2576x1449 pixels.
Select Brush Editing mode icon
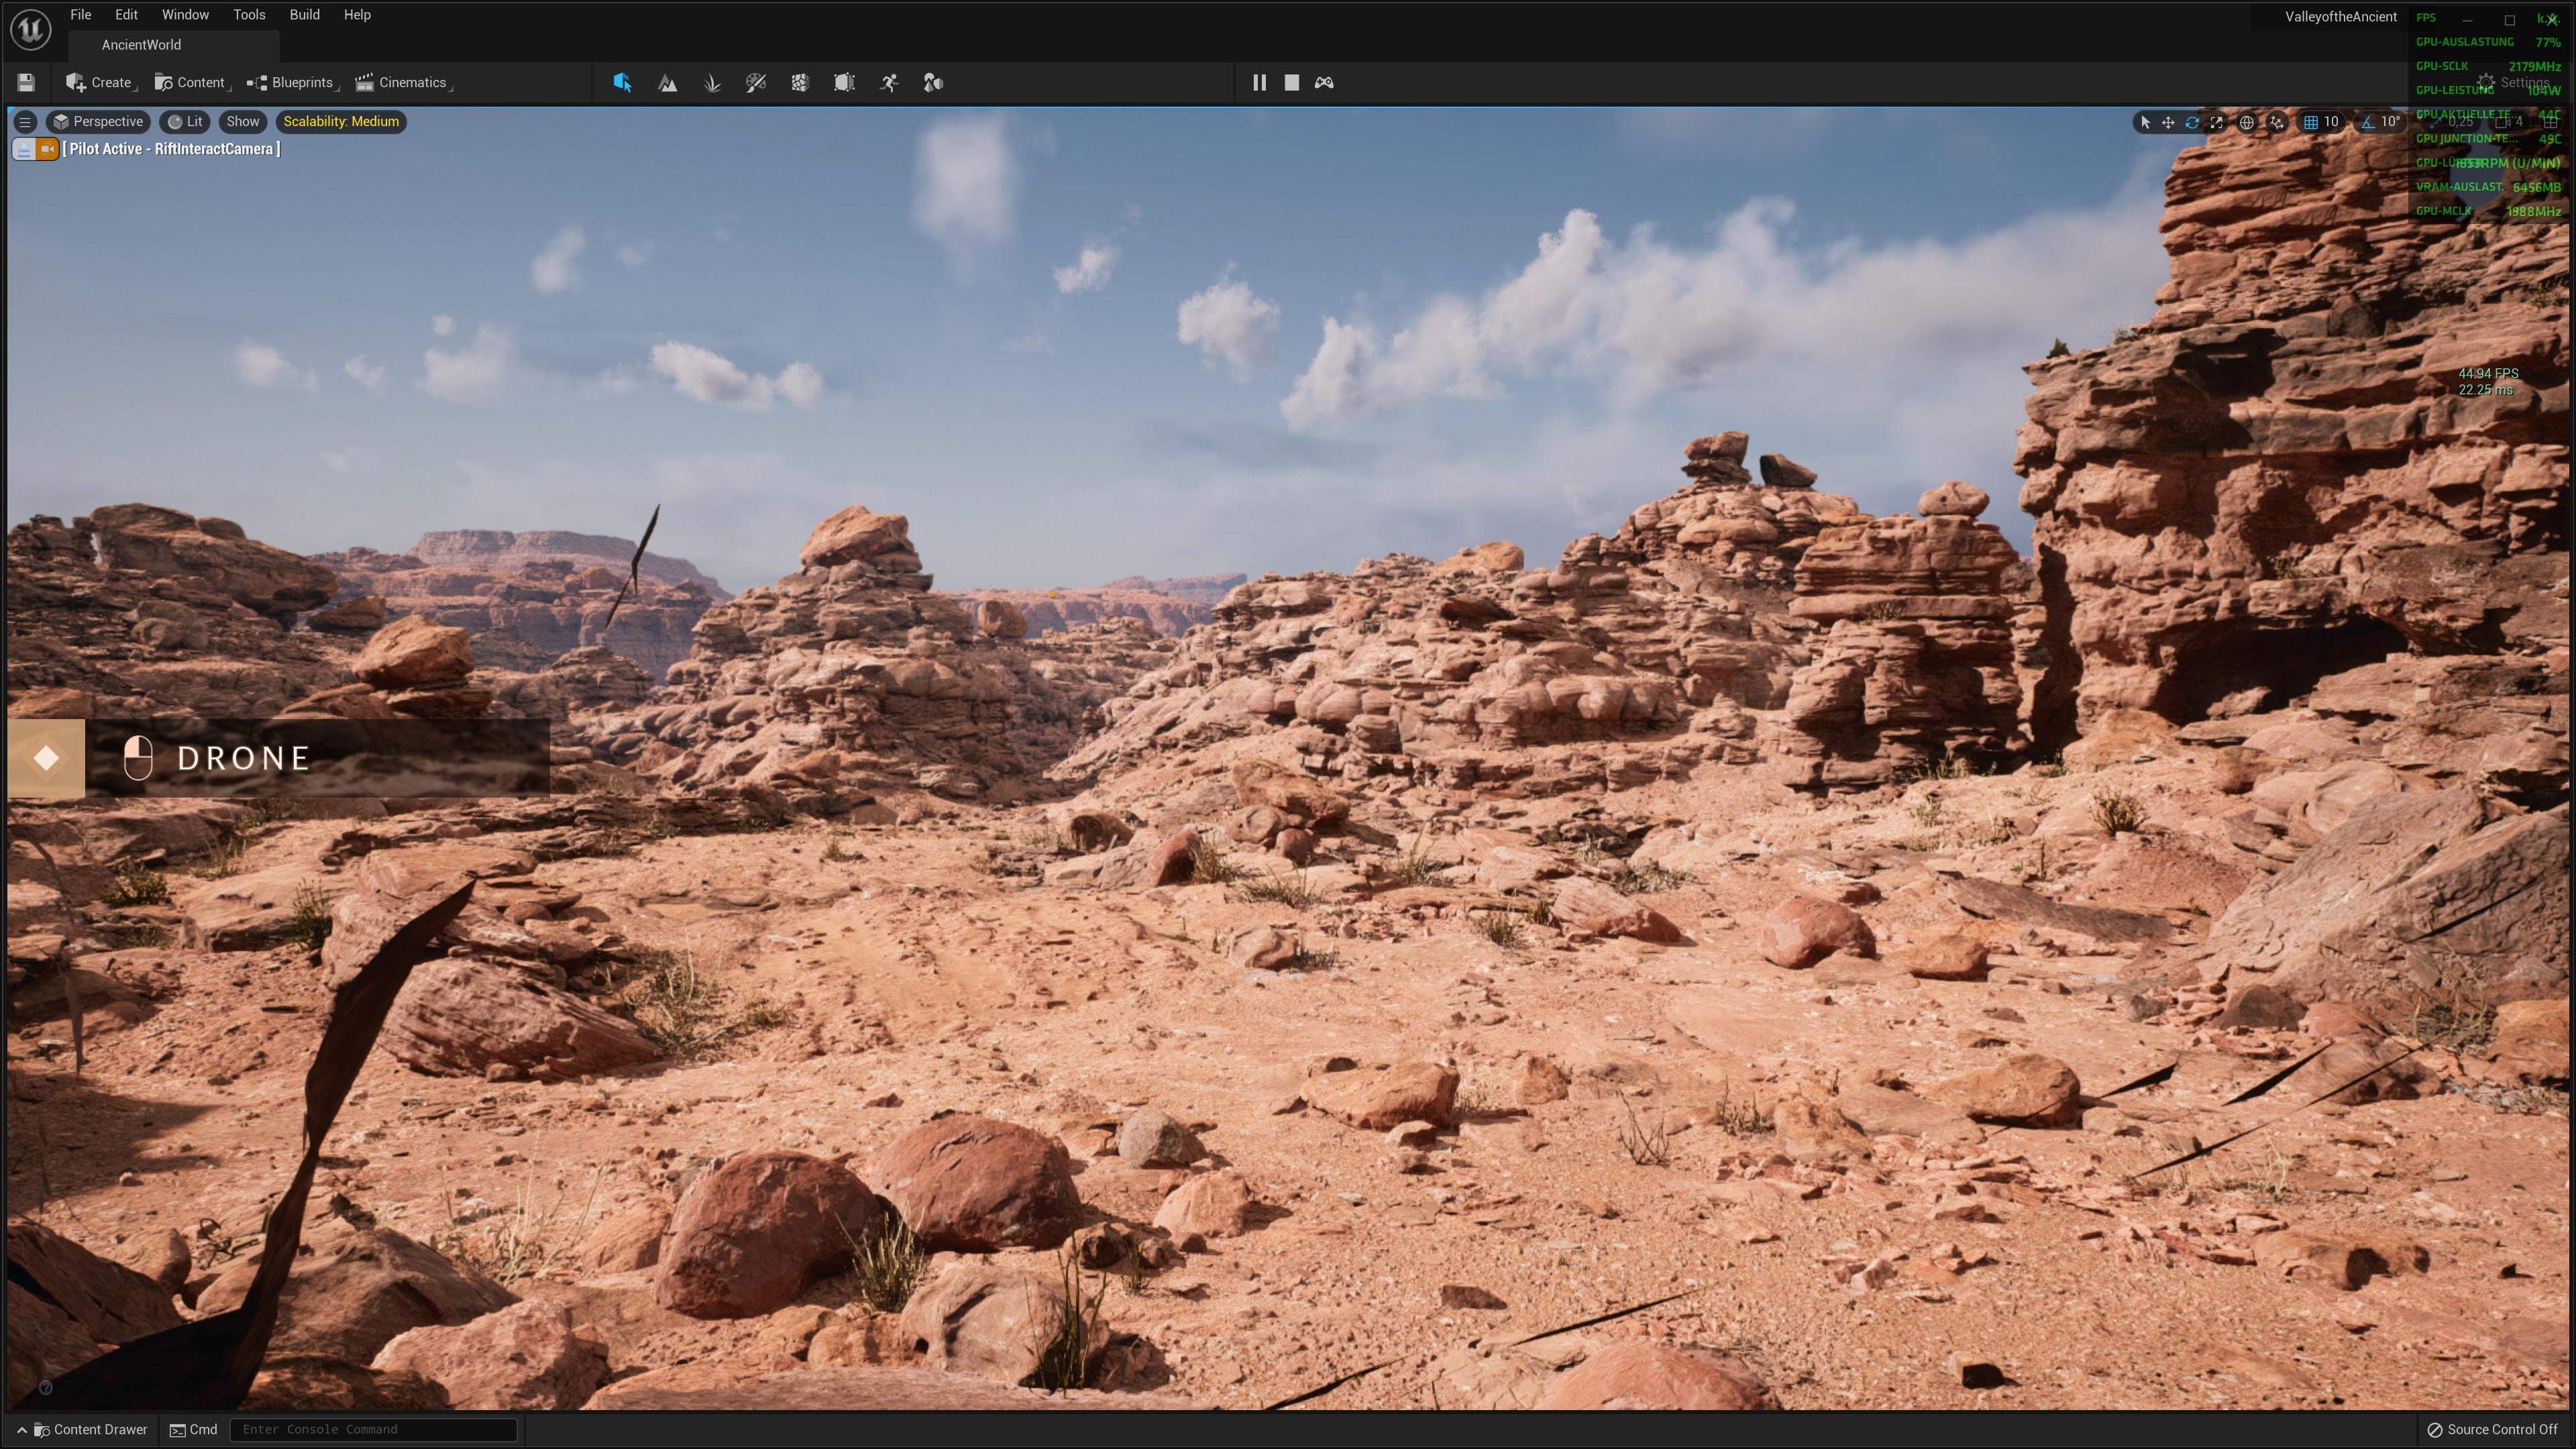(x=844, y=83)
